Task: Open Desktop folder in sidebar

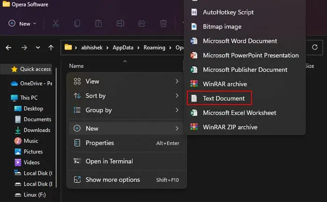Action: pyautogui.click(x=28, y=109)
